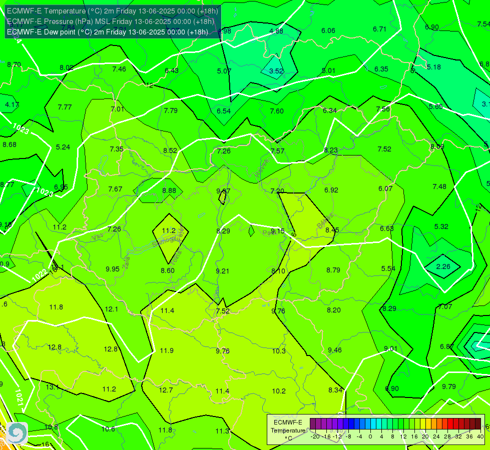Click the 8.79 temperature value
Image resolution: width=490 pixels, height=450 pixels.
333,270
